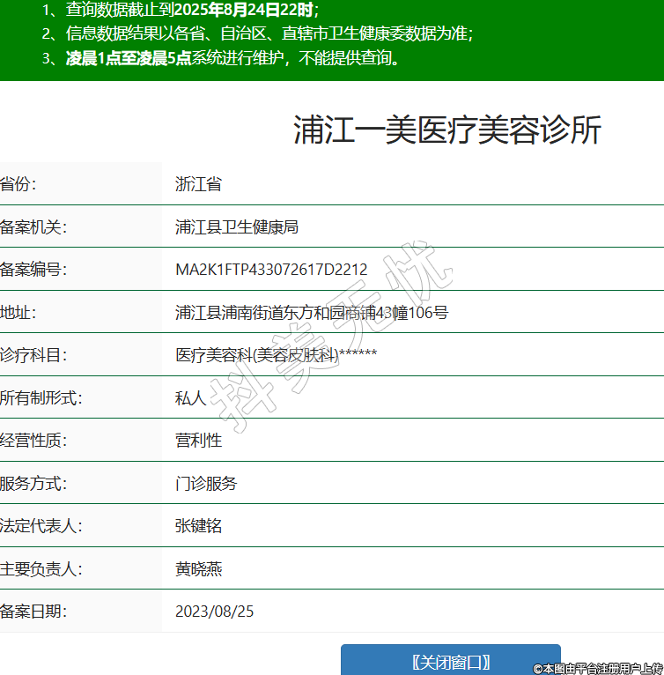The height and width of the screenshot is (675, 664).
Task: Select the 省份 field label
Action: (19, 184)
